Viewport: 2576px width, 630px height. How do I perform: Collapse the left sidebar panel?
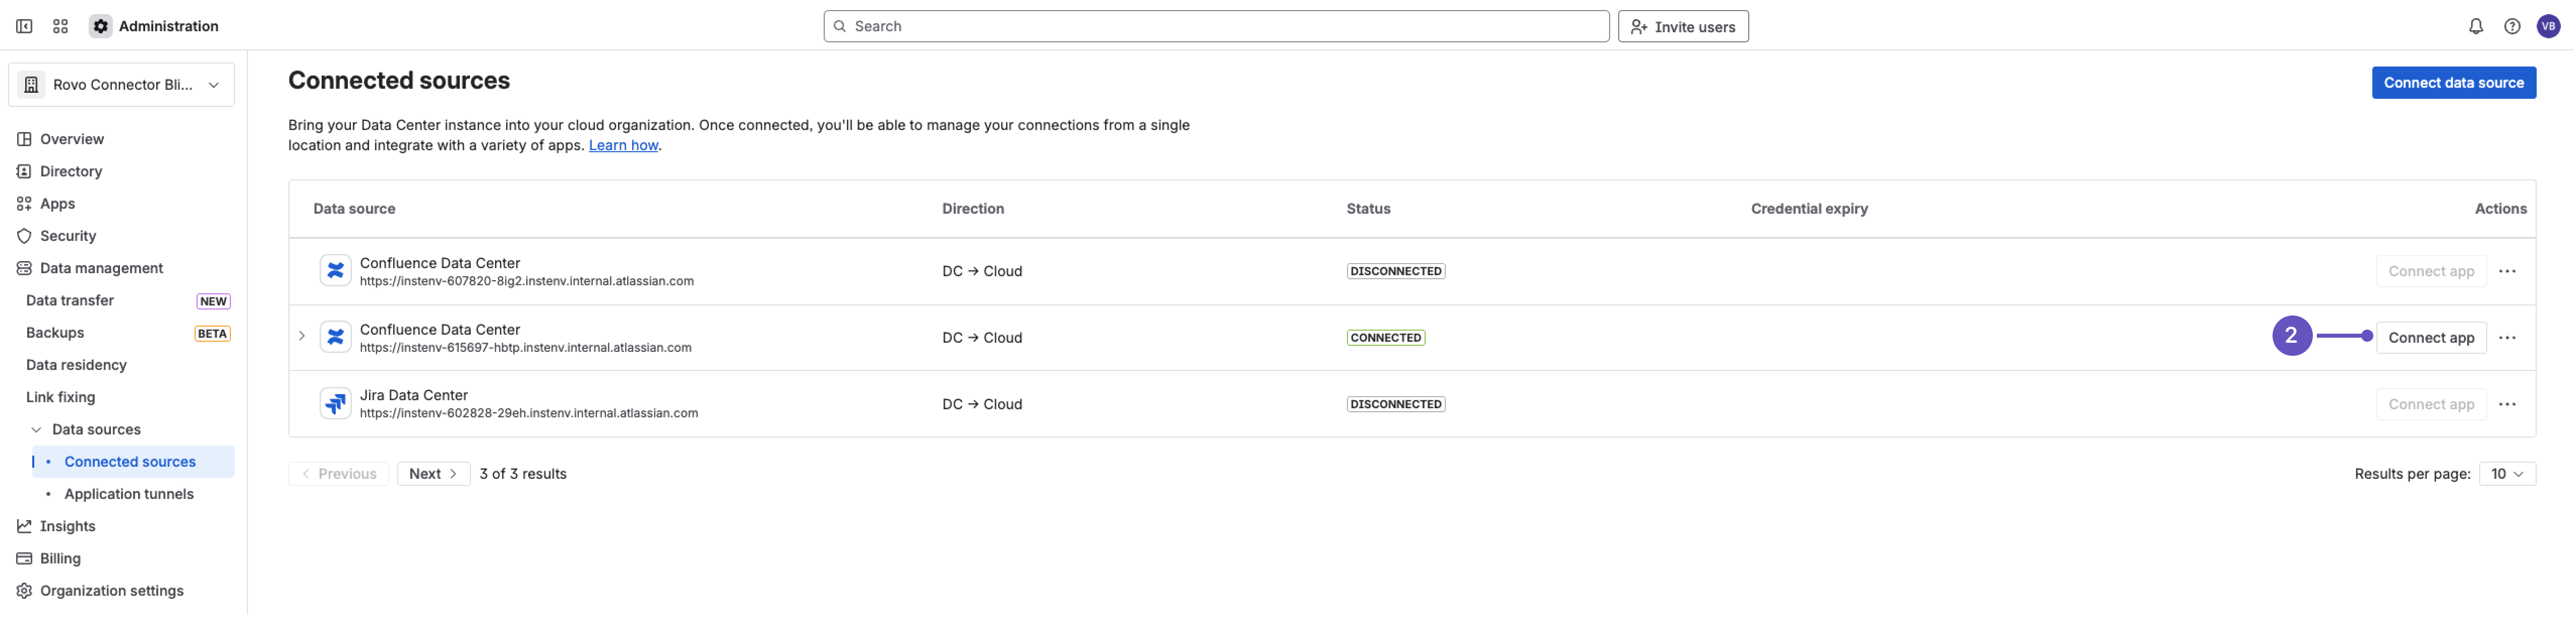24,25
